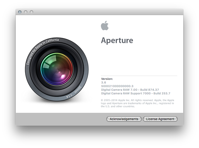Click the gray Apple logo
The height and width of the screenshot is (148, 199).
[105, 26]
